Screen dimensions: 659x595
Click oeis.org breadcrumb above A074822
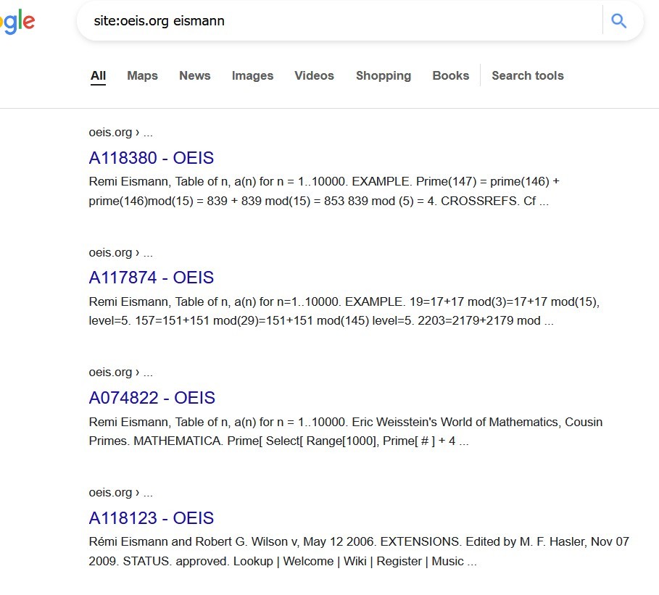pos(120,373)
